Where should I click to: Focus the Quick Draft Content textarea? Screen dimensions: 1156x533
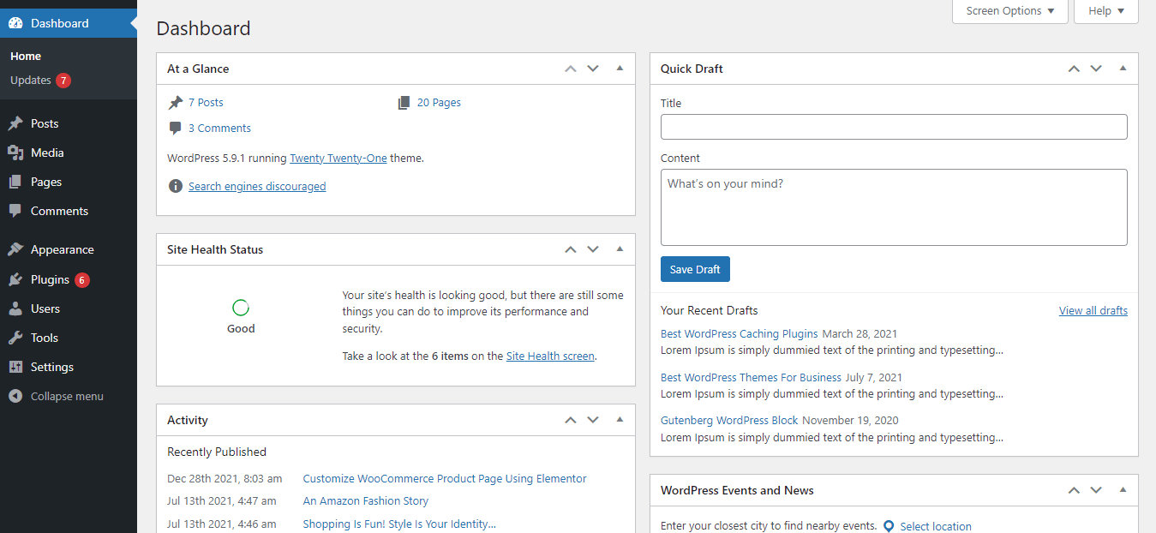[x=894, y=207]
